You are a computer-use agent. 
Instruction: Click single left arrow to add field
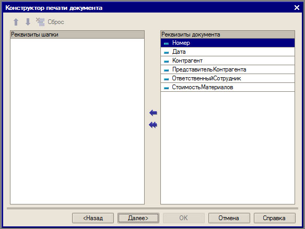[153, 113]
